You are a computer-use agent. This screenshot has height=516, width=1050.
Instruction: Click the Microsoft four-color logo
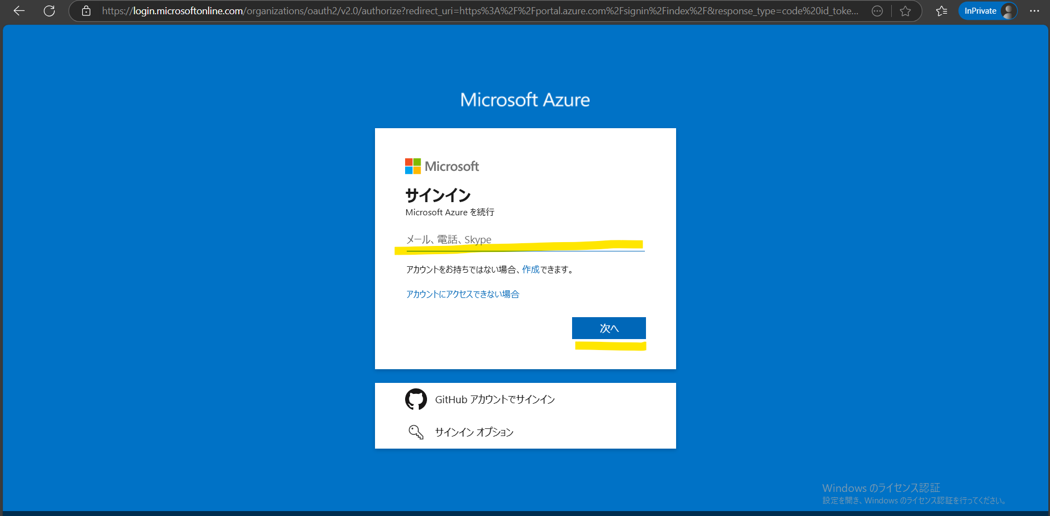[x=413, y=166]
